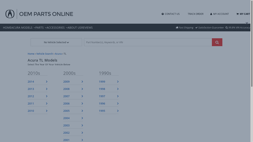Open My Cart with cart icon
The image size is (253, 142).
pyautogui.click(x=243, y=14)
